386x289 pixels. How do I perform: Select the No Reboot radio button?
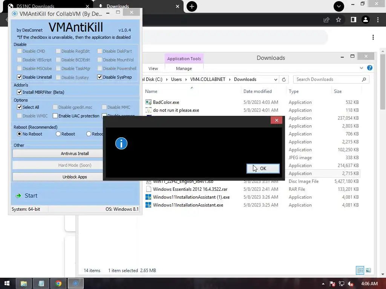tap(19, 134)
